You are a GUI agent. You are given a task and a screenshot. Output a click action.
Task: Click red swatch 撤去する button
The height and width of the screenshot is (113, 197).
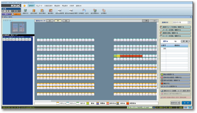175,84
